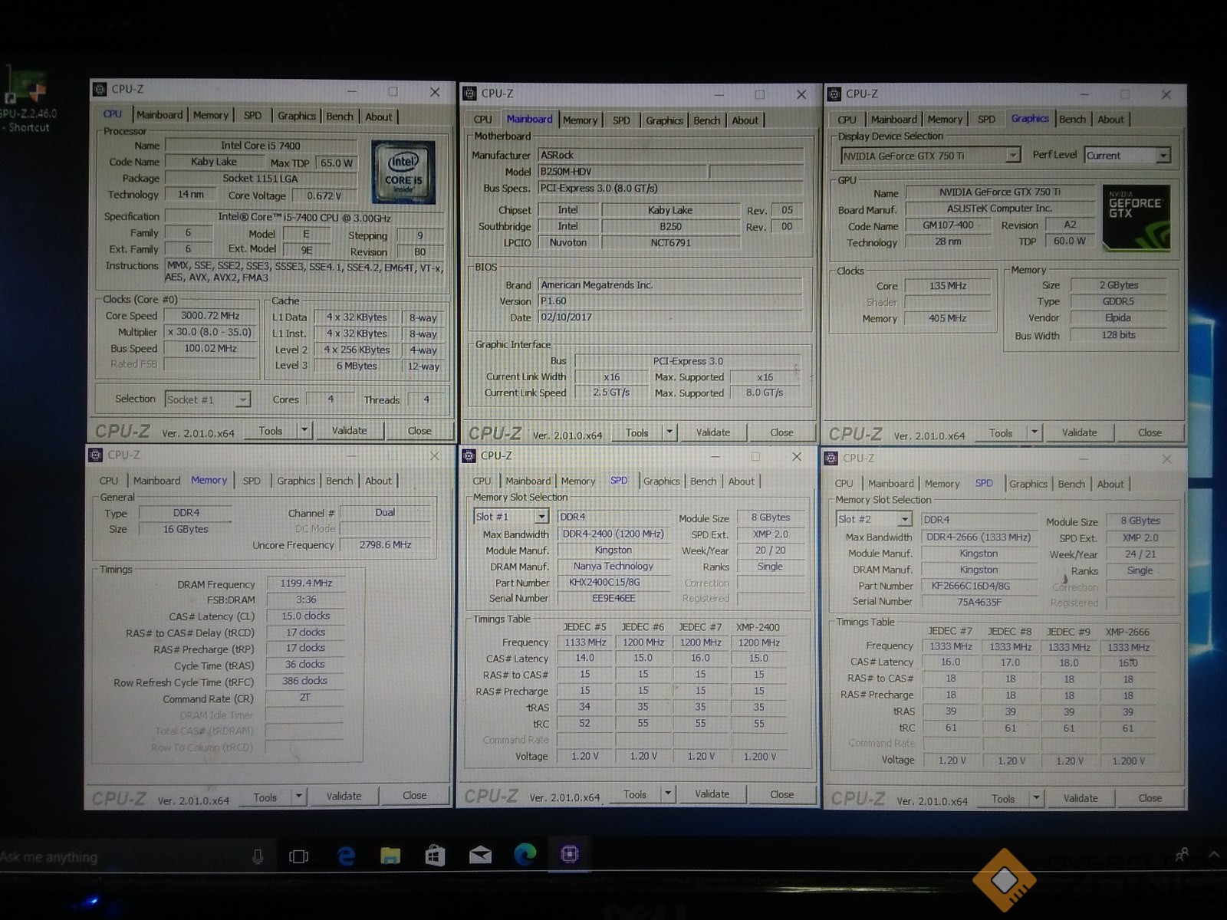
Task: Click the NVIDIA GeForce GTX logo
Action: tap(1136, 218)
